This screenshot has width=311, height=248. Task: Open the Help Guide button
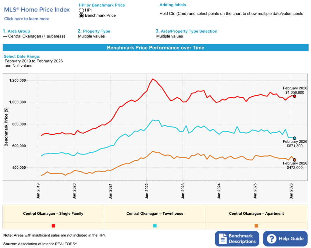point(285,239)
